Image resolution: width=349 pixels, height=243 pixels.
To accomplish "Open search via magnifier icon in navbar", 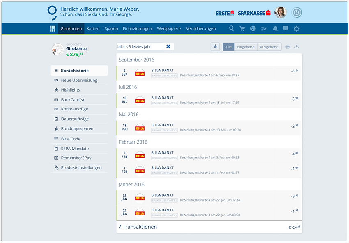I will click(232, 28).
